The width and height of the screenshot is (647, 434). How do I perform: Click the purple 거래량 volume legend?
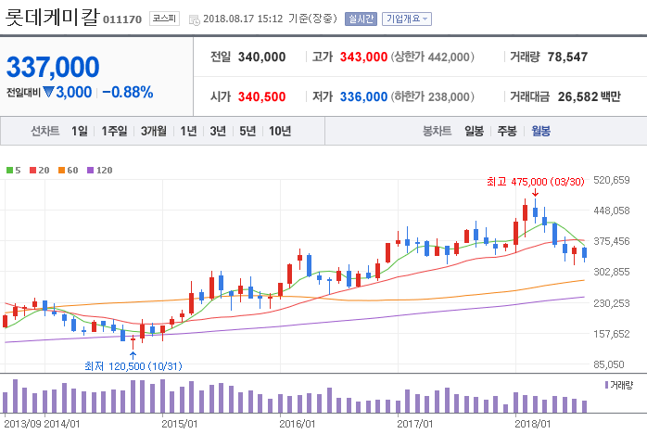[618, 385]
